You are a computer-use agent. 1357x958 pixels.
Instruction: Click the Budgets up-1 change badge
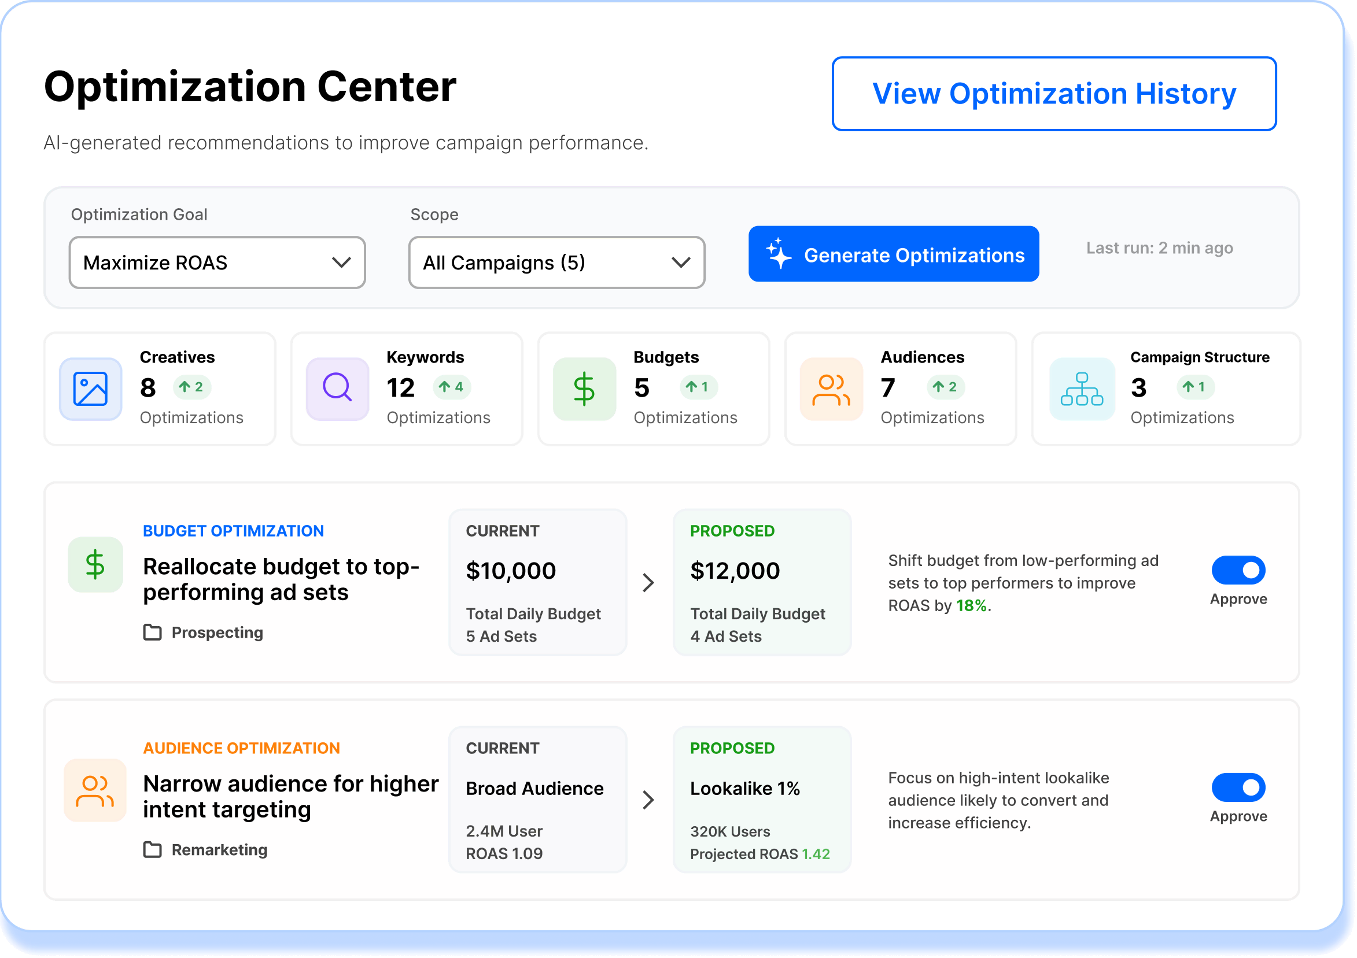[x=699, y=387]
